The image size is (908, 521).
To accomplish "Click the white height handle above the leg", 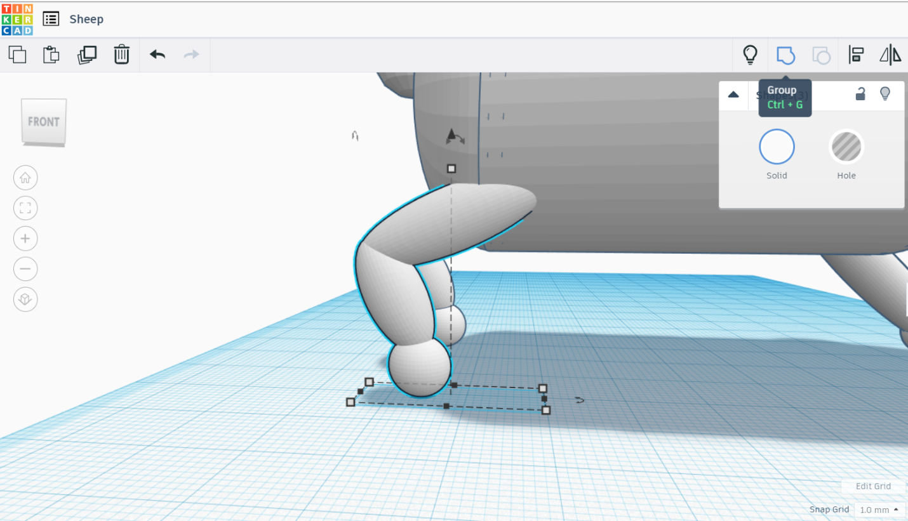I will point(451,169).
